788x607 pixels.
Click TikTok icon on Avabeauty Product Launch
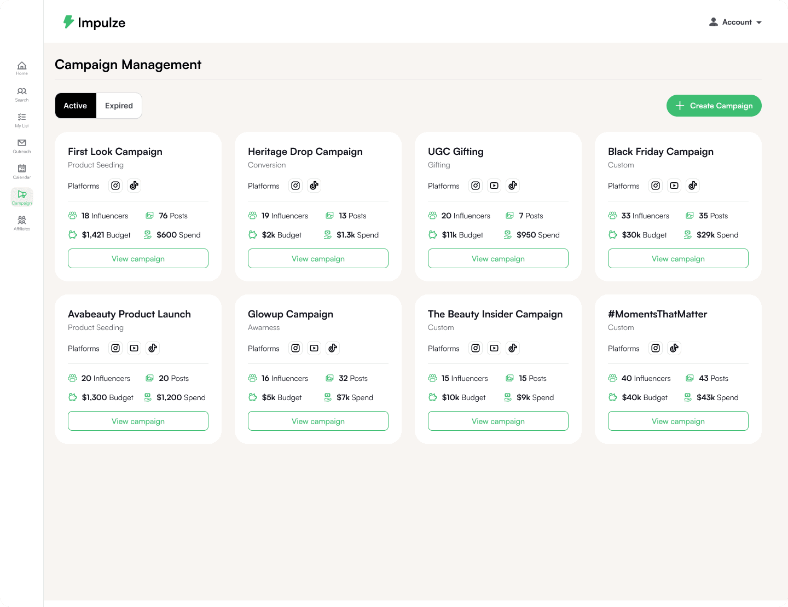153,348
